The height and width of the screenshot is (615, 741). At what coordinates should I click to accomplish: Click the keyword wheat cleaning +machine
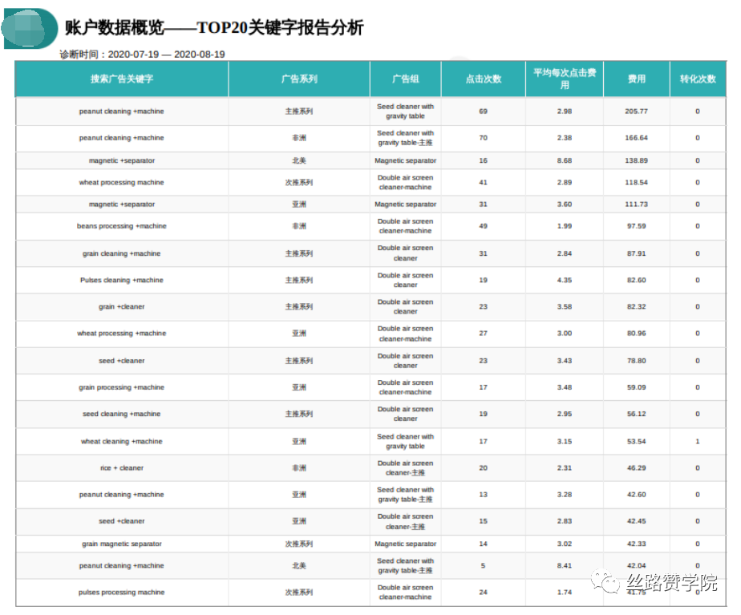tap(121, 441)
